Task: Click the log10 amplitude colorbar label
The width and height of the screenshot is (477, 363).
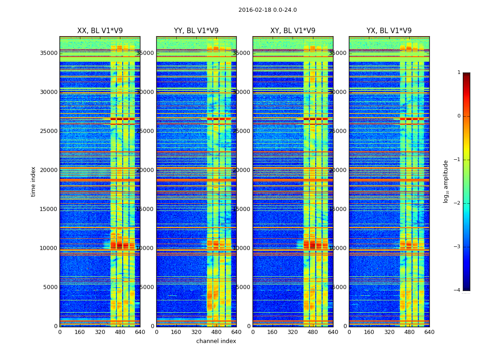Action: tap(446, 181)
